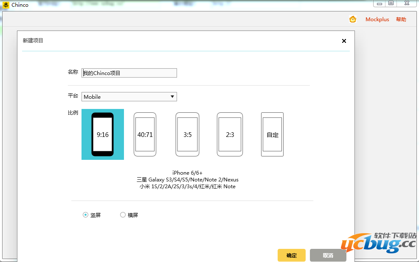Pick the 3:5 phone ratio icon
Image resolution: width=419 pixels, height=262 pixels.
(x=187, y=134)
